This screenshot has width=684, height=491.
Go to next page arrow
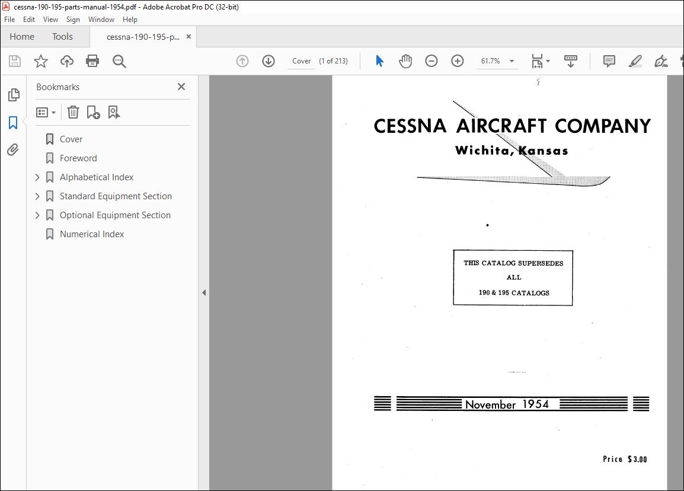269,61
